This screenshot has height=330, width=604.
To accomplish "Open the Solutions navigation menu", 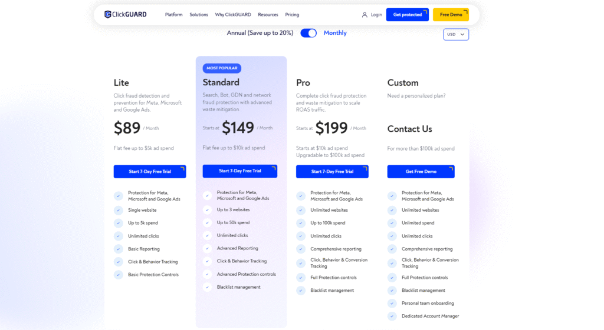I will [x=199, y=15].
